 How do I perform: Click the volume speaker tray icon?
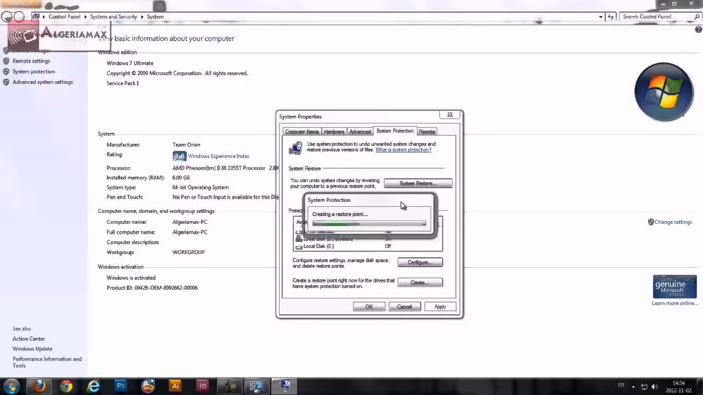click(654, 386)
